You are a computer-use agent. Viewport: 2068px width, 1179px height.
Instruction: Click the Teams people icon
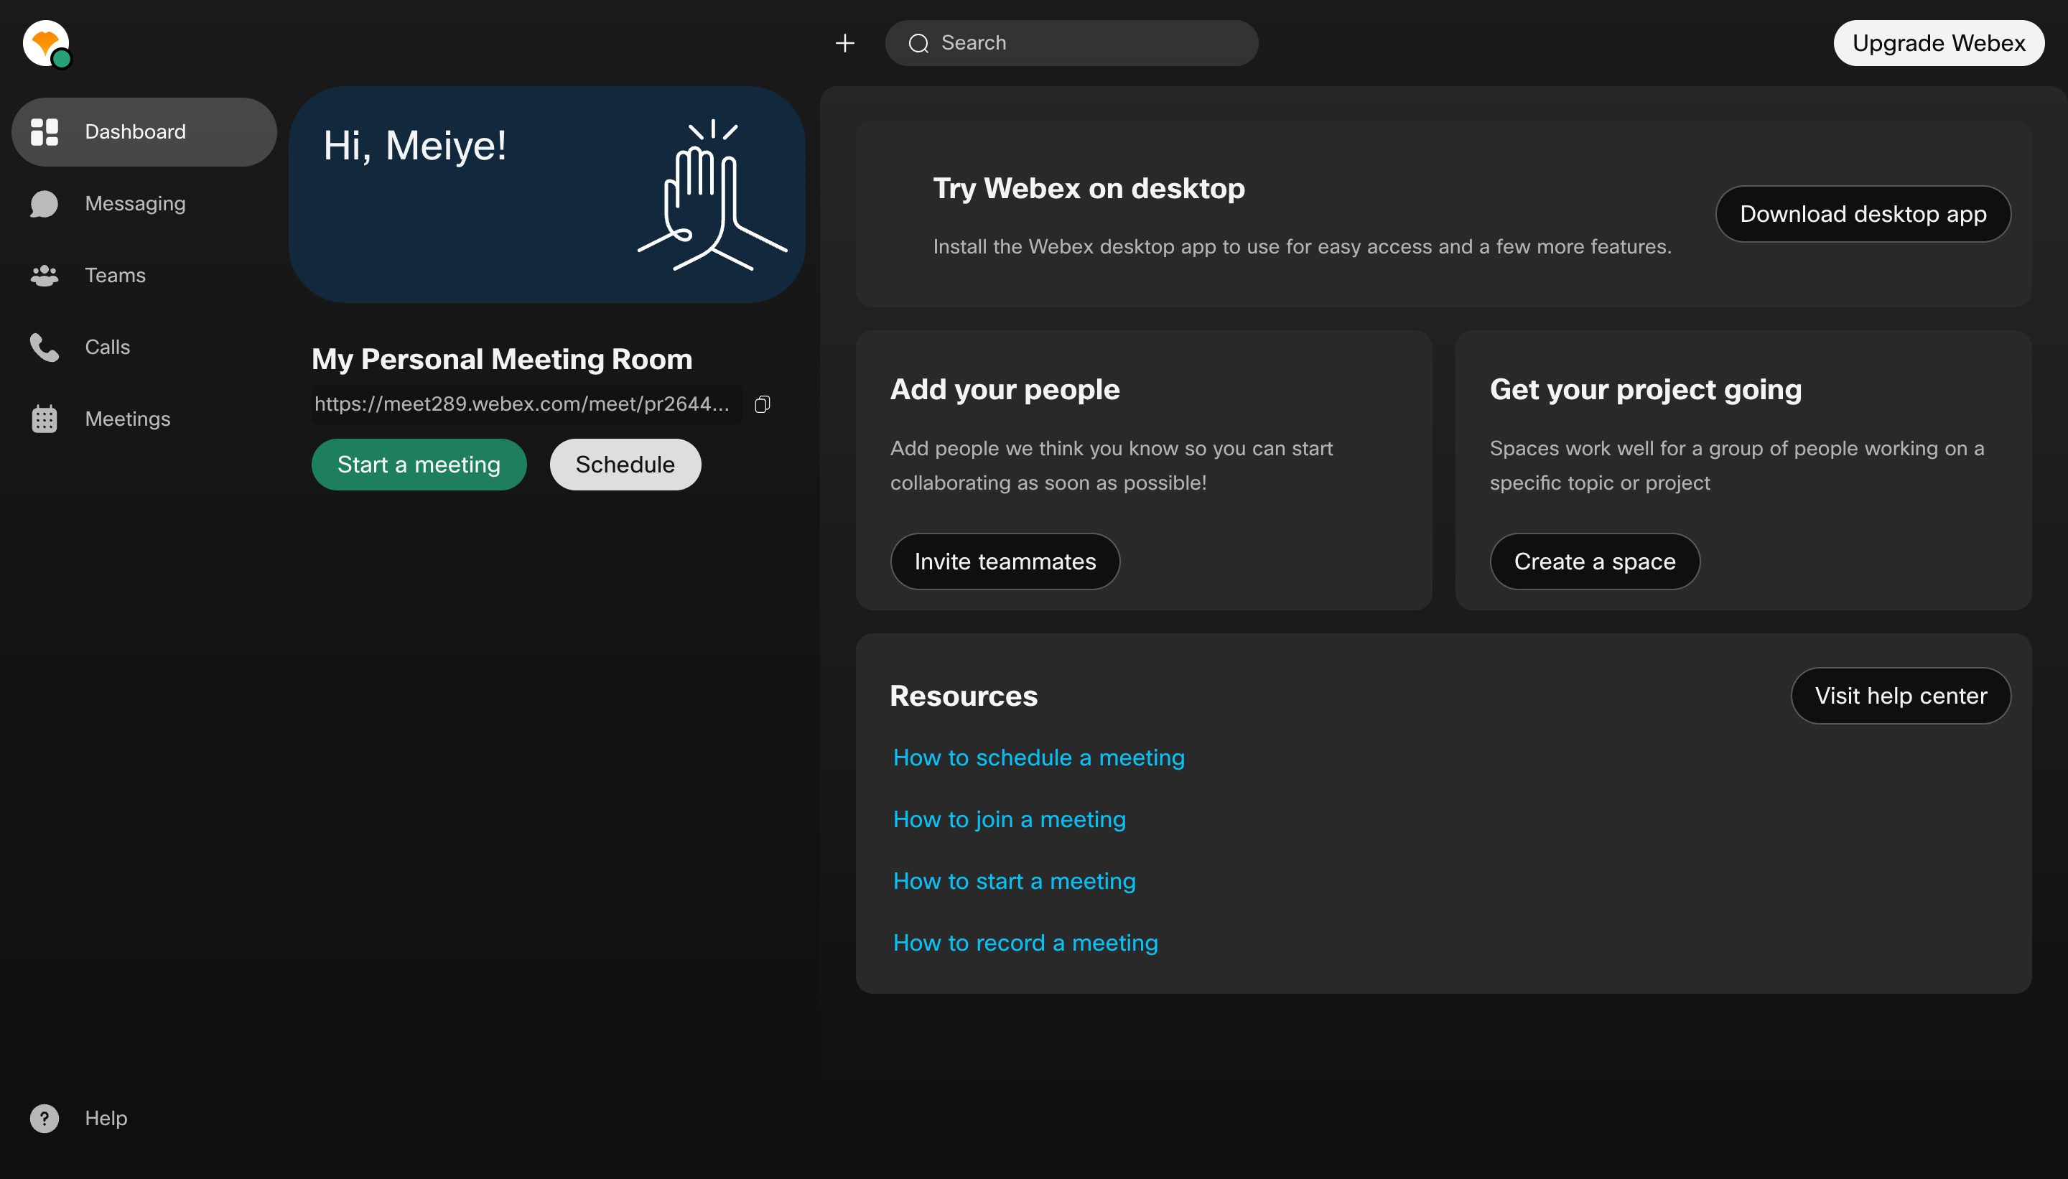pyautogui.click(x=45, y=275)
